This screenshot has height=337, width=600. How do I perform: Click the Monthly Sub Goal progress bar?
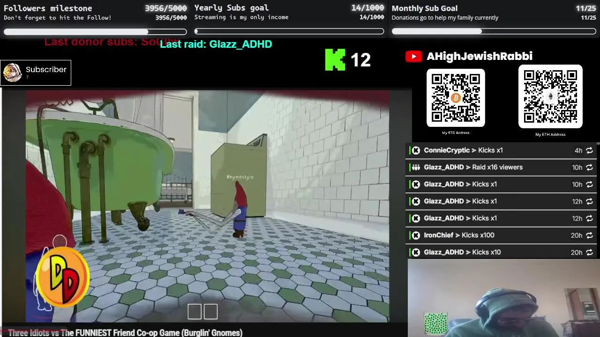(494, 31)
